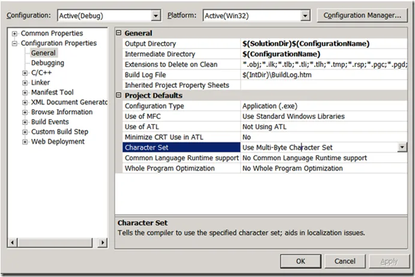
Task: Collapse the Project Defaults section
Action: pos(119,96)
